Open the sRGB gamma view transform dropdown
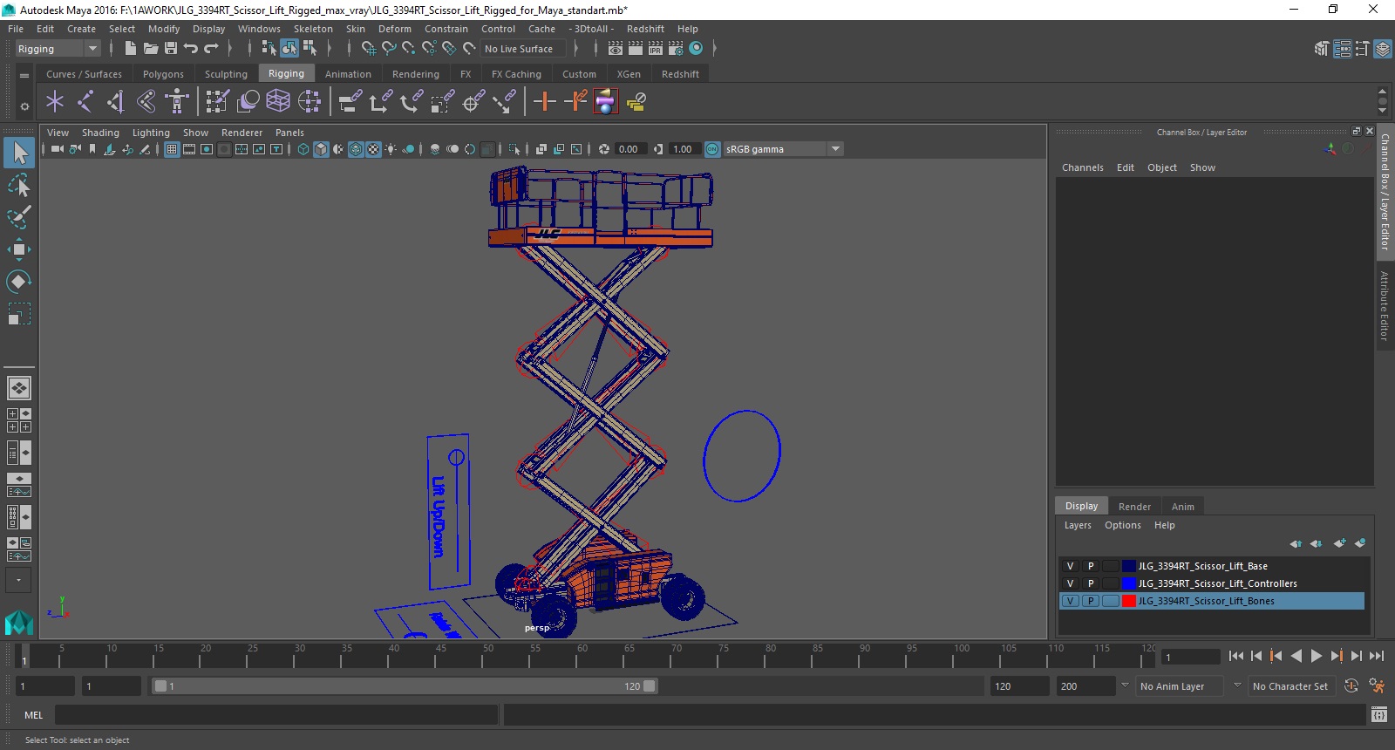Image resolution: width=1395 pixels, height=750 pixels. click(784, 149)
